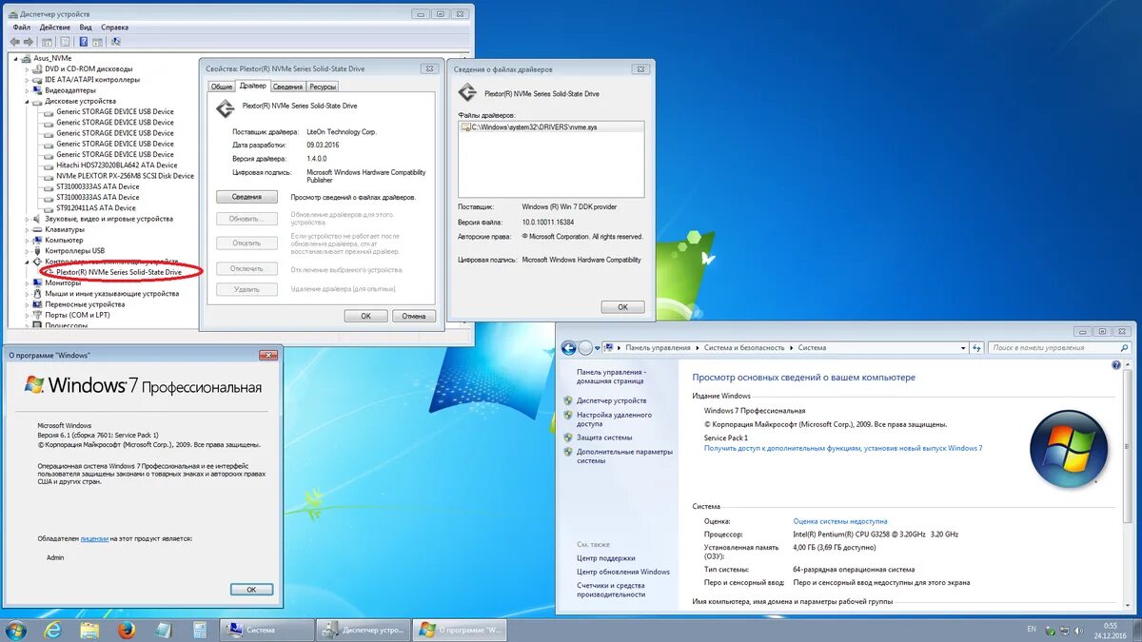This screenshot has width=1142, height=642.
Task: Switch to Общие tab in Properties
Action: pyautogui.click(x=222, y=87)
